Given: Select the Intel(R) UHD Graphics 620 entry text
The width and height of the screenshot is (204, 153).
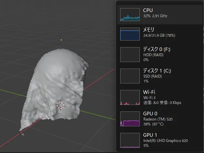Looking at the screenshot, I should pyautogui.click(x=165, y=140).
